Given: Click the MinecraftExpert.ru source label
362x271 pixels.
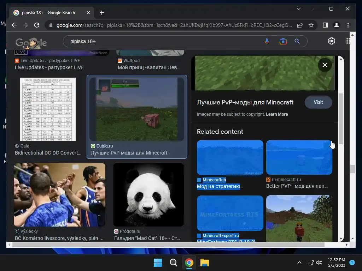Looking at the screenshot, I should point(221,235).
